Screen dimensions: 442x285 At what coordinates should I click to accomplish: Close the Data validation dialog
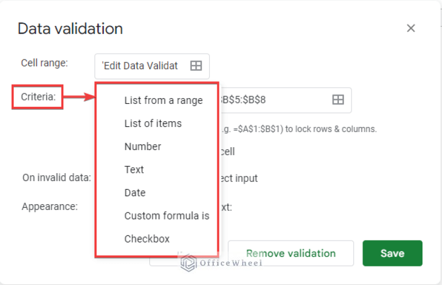(411, 28)
